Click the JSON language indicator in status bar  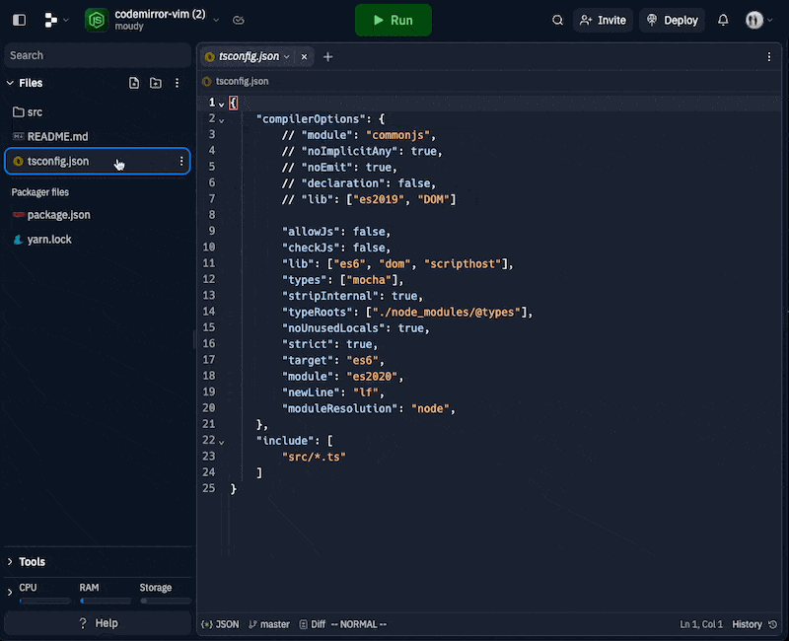point(220,623)
